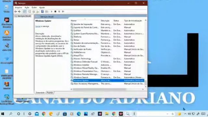Screen dimensions: 208x117
Task: Stop the service with the square icon
Action: pyautogui.click(x=55, y=12)
